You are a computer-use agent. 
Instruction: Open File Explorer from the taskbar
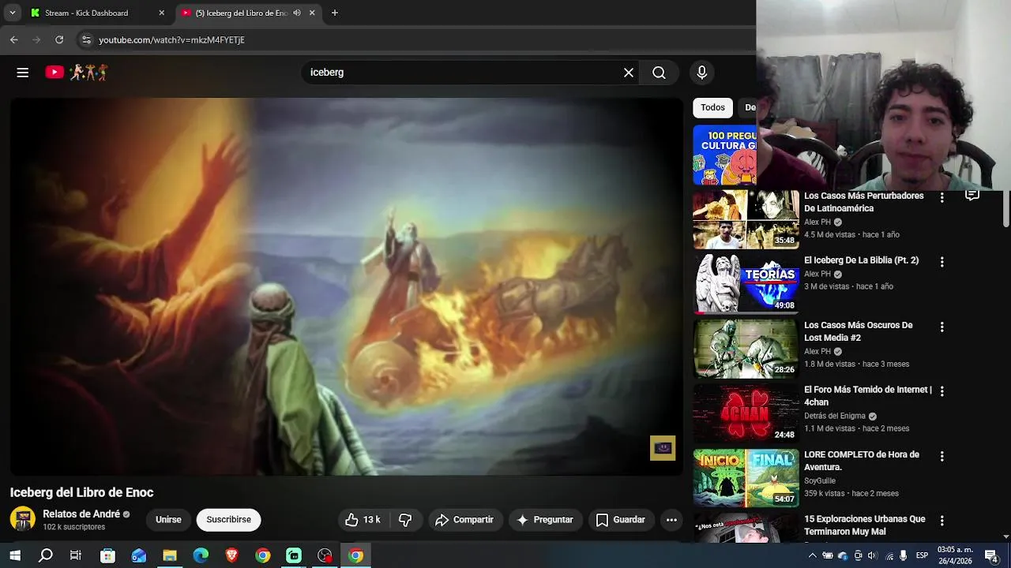(169, 555)
